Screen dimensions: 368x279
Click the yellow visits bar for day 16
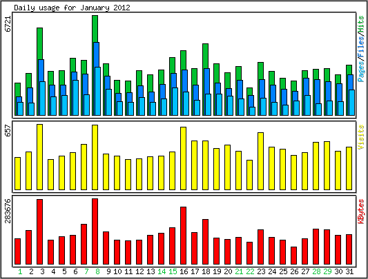pyautogui.click(x=183, y=158)
